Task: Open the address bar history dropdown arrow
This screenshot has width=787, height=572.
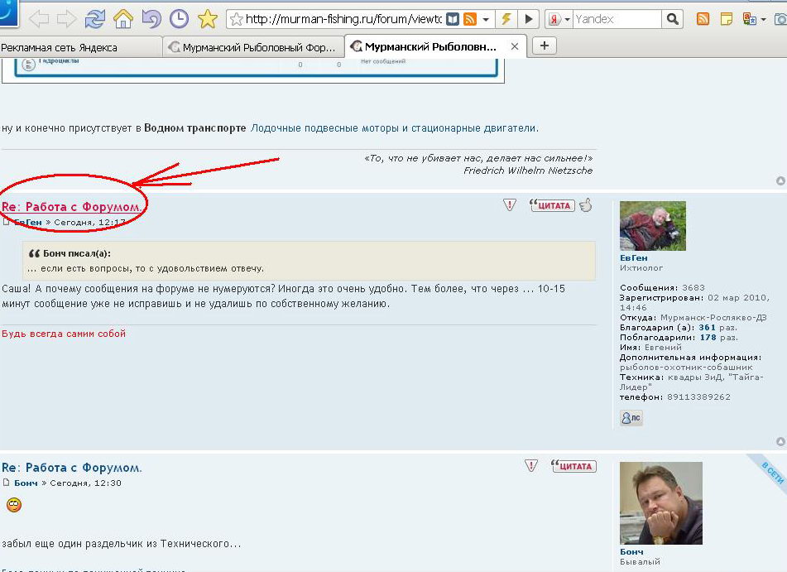Action: tap(486, 19)
